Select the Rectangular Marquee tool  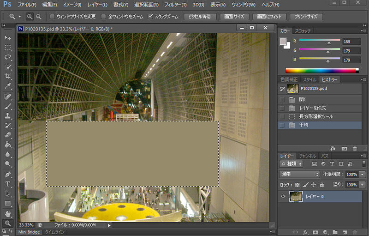point(8,48)
